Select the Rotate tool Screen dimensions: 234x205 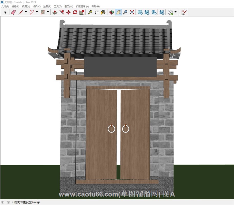coord(75,12)
